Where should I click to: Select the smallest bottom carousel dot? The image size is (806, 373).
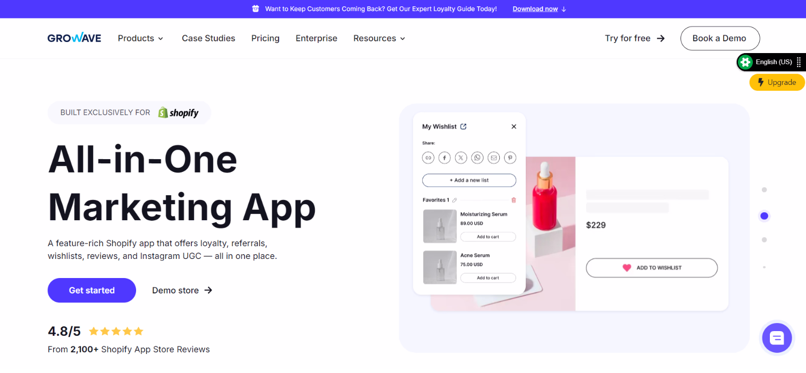click(x=764, y=267)
